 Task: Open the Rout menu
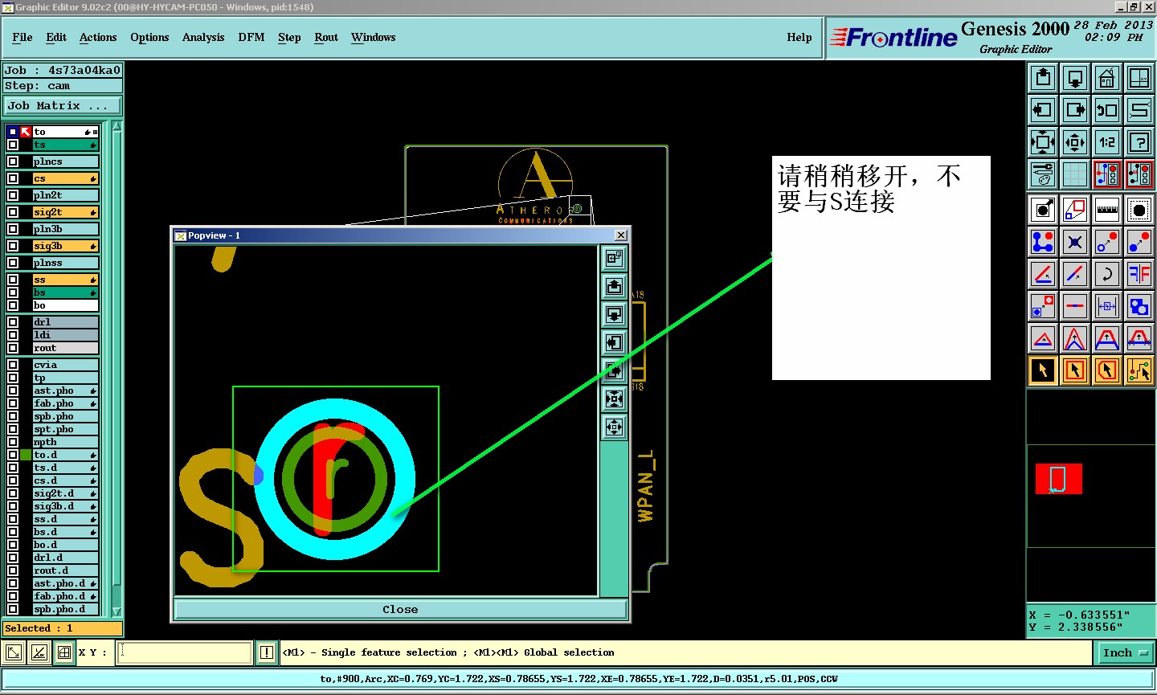tap(326, 37)
